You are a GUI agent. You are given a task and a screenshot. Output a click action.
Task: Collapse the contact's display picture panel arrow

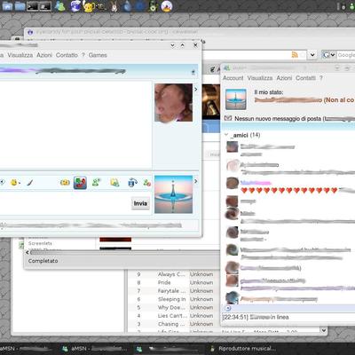[x=195, y=89]
